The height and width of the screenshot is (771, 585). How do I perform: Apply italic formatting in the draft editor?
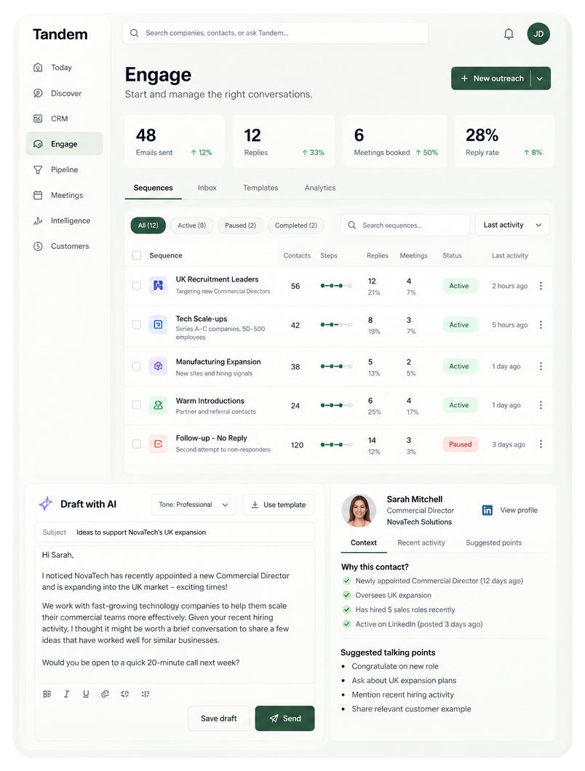[66, 694]
